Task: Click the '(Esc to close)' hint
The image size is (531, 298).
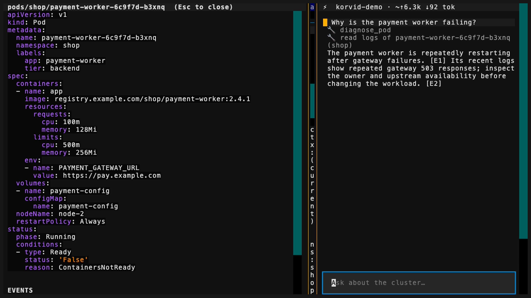Action: [x=203, y=7]
